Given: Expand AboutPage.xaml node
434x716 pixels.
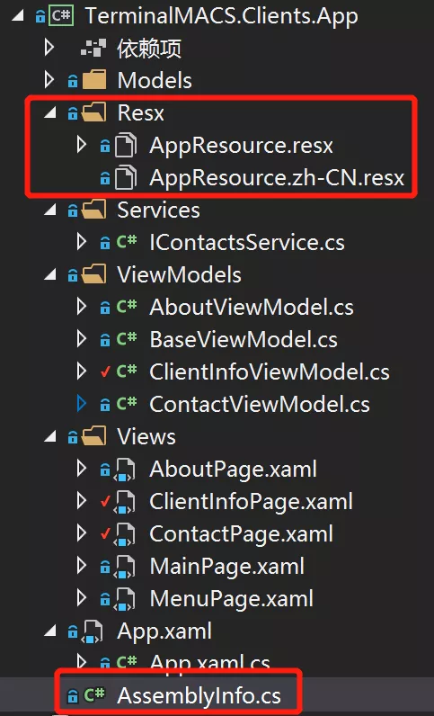Looking at the screenshot, I should pyautogui.click(x=82, y=469).
